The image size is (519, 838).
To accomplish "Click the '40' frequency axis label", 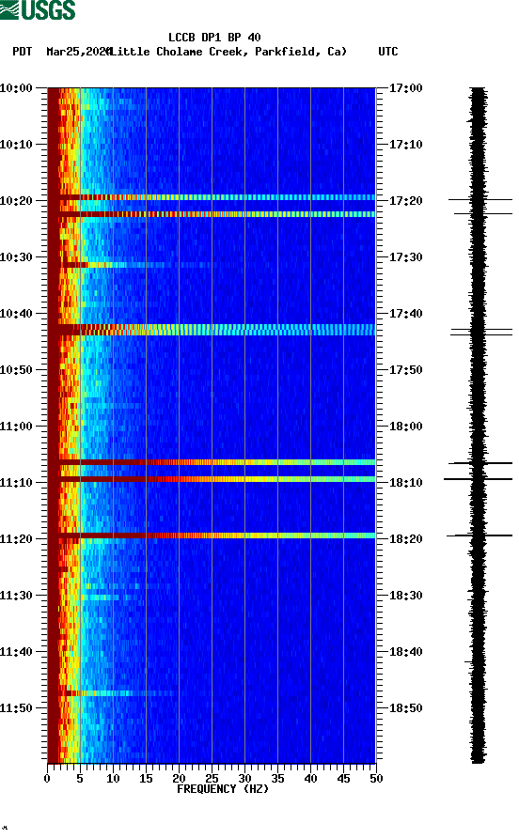I will (x=310, y=779).
